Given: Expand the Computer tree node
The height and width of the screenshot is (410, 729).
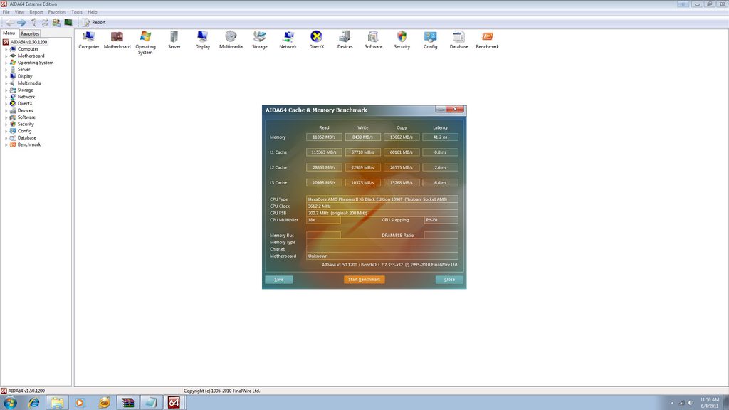Looking at the screenshot, I should point(6,49).
